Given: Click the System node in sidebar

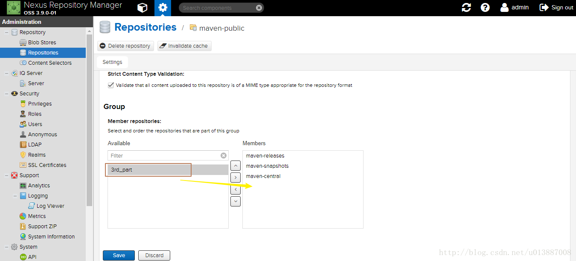Looking at the screenshot, I should [28, 247].
